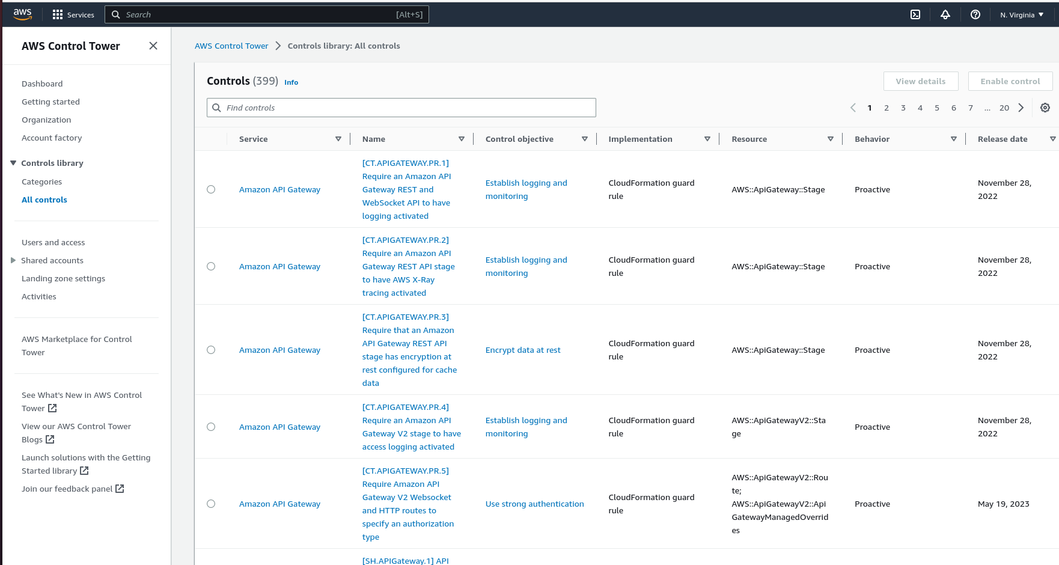This screenshot has width=1059, height=565.
Task: Open the AWS home logo
Action: [22, 14]
